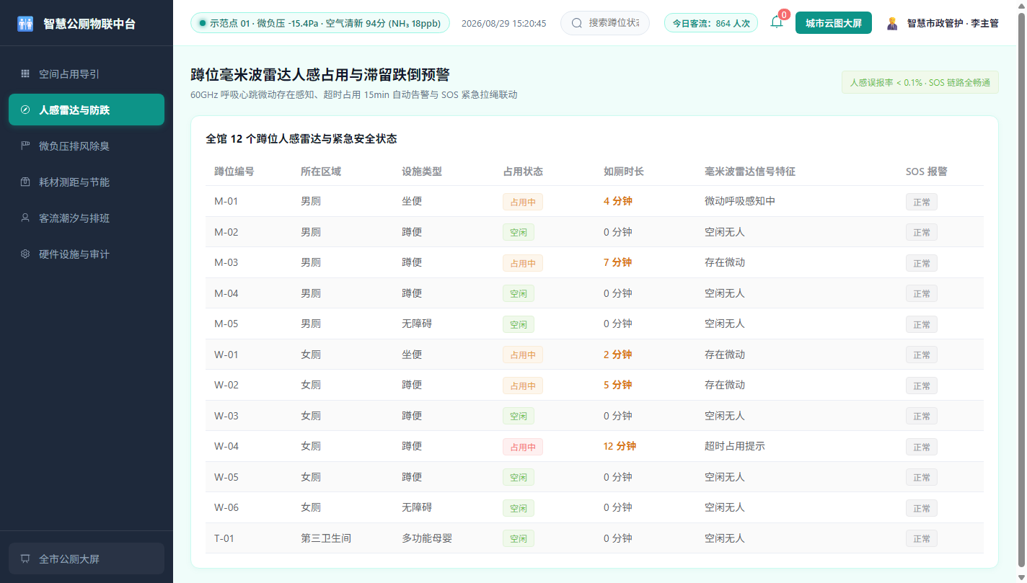The height and width of the screenshot is (583, 1027).
Task: Click the 7 分钟 duration cell
Action: 617,262
